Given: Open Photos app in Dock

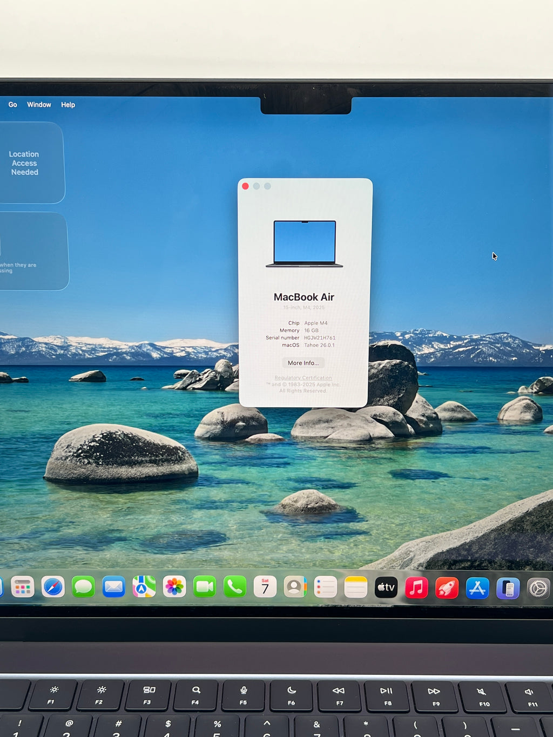Looking at the screenshot, I should [174, 587].
